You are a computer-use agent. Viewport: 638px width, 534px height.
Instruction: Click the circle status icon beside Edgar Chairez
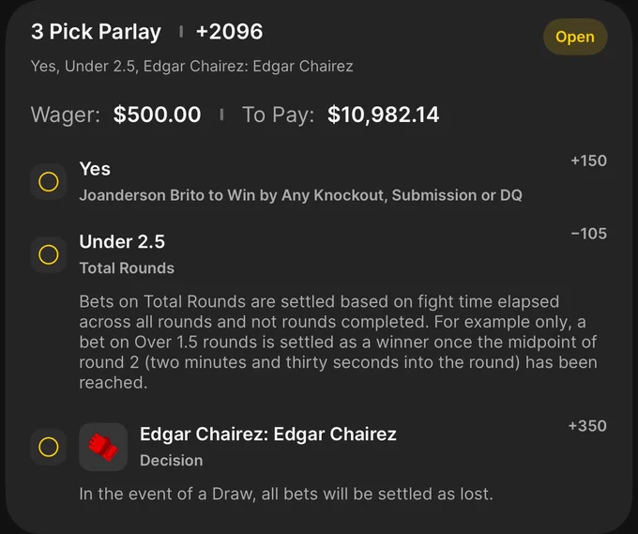pyautogui.click(x=49, y=447)
